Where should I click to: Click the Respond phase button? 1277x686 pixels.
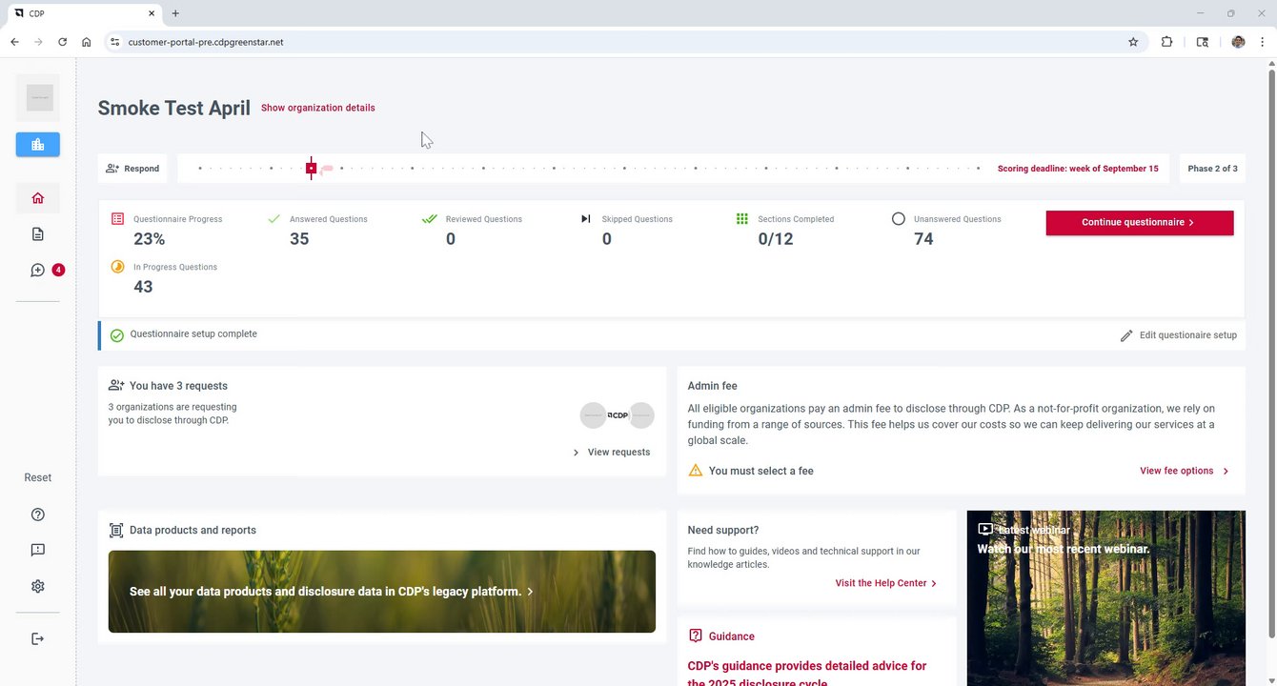tap(132, 169)
